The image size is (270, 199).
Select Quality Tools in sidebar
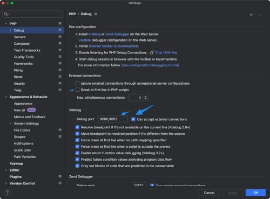pyautogui.click(x=24, y=57)
